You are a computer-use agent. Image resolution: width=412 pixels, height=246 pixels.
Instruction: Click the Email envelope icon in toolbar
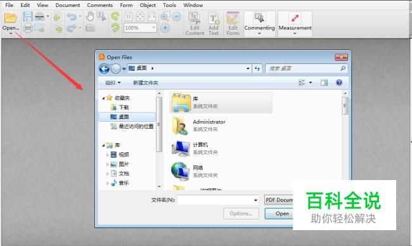pos(39,28)
